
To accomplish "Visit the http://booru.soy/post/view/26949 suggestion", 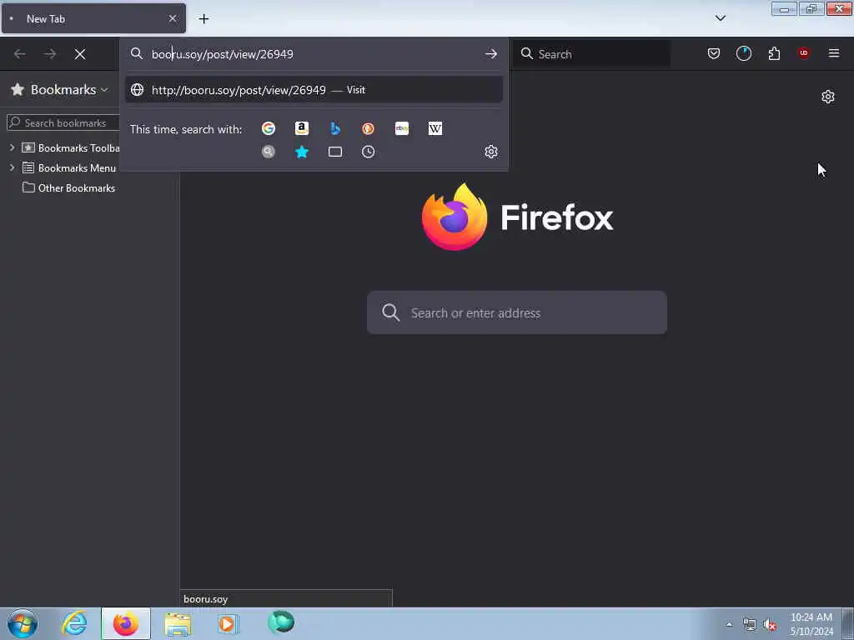I will 314,90.
